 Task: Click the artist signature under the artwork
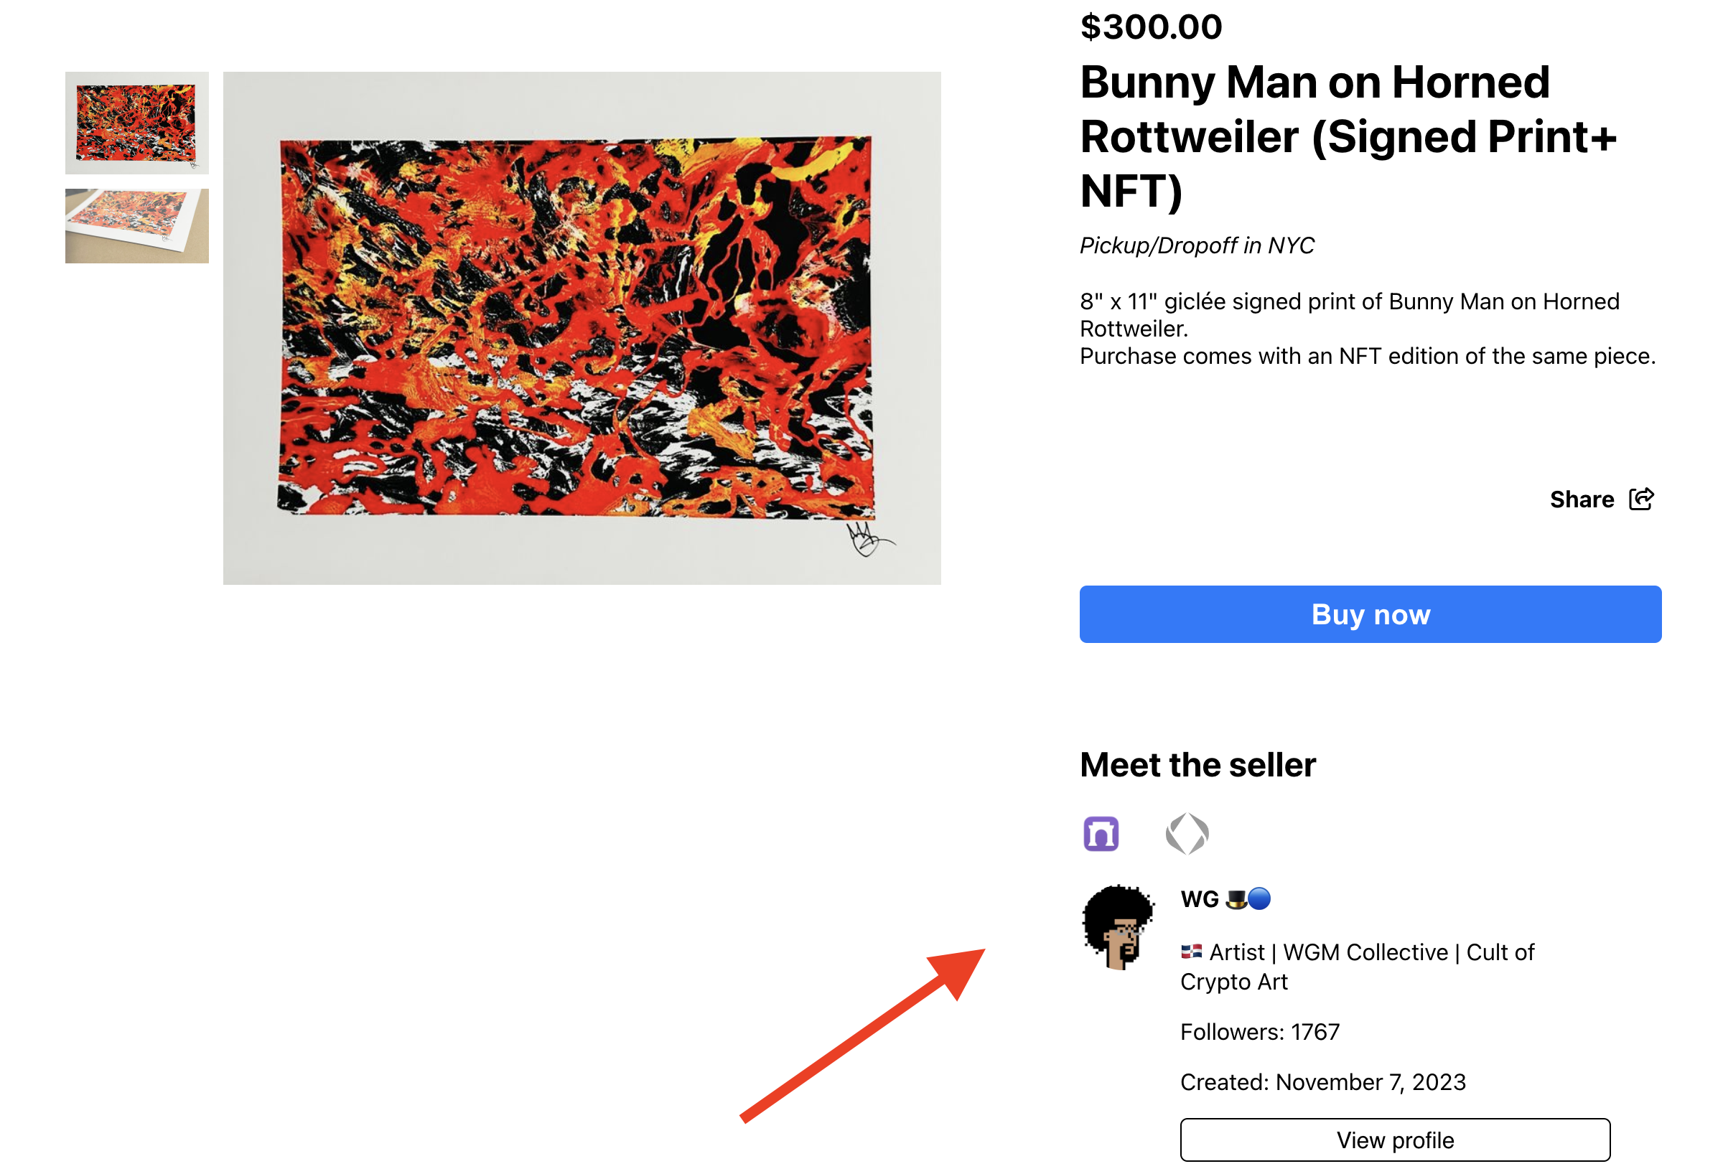click(x=866, y=539)
